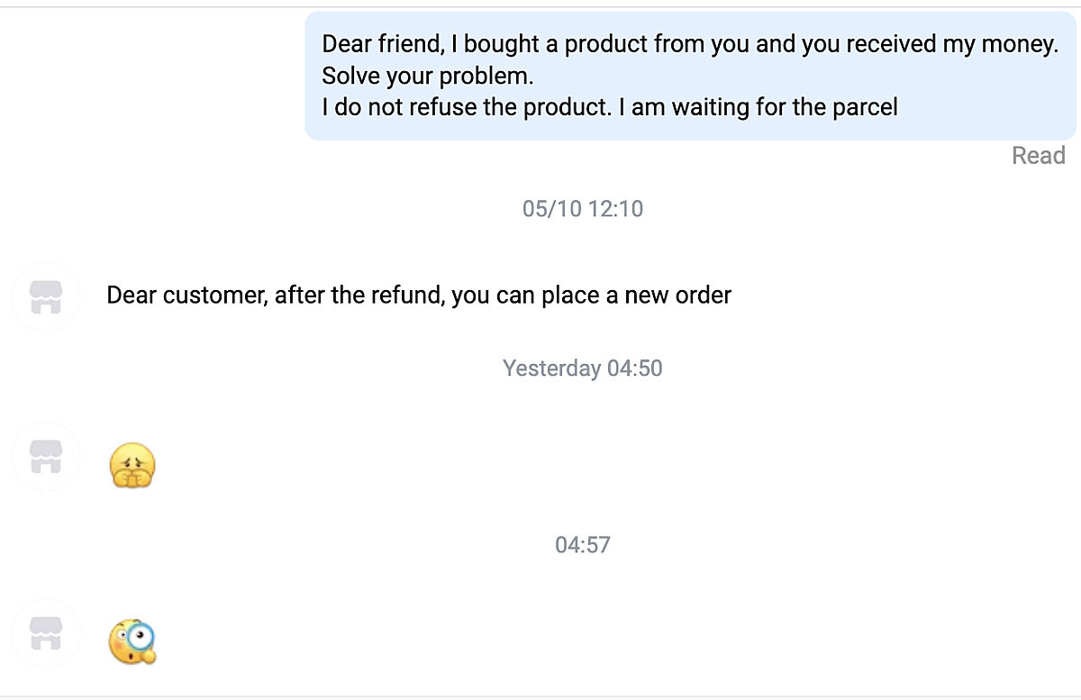Select the emoji with the magnifying glass
Image resolution: width=1081 pixels, height=700 pixels.
[132, 641]
